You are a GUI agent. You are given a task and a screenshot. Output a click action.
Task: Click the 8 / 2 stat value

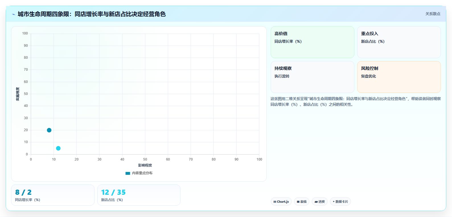pyautogui.click(x=23, y=192)
